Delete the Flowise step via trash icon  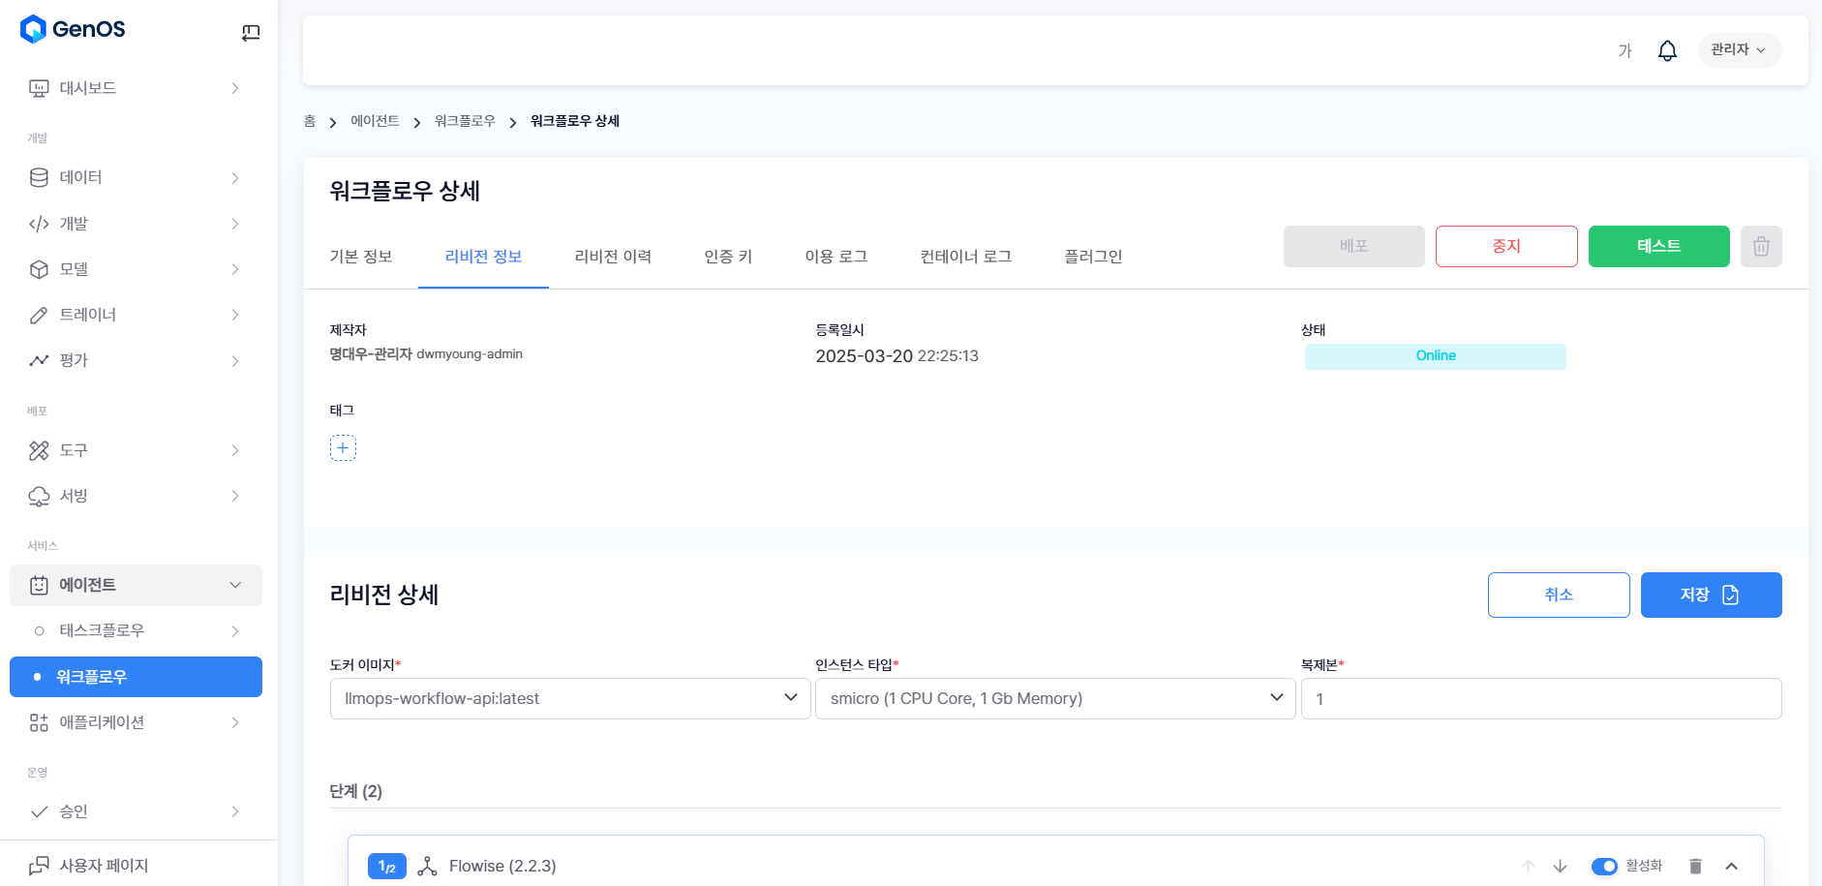1695,866
